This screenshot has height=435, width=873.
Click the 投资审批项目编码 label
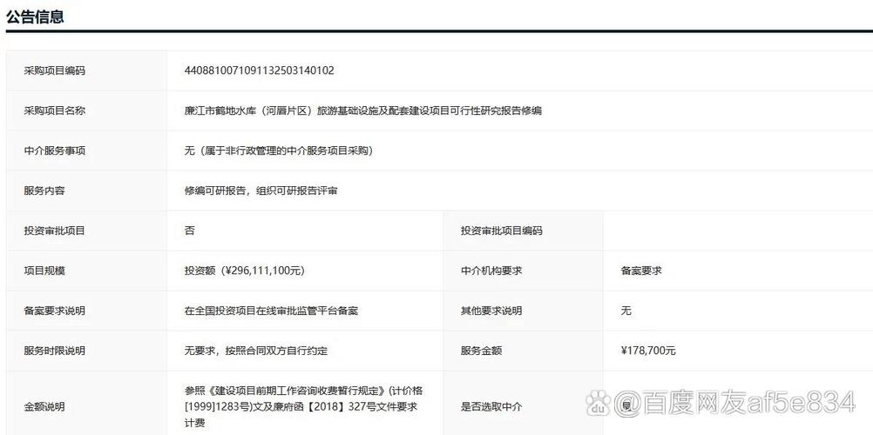pyautogui.click(x=501, y=231)
